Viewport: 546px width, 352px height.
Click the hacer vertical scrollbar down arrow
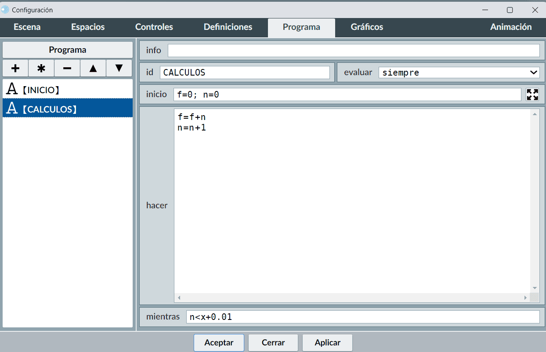click(x=535, y=288)
